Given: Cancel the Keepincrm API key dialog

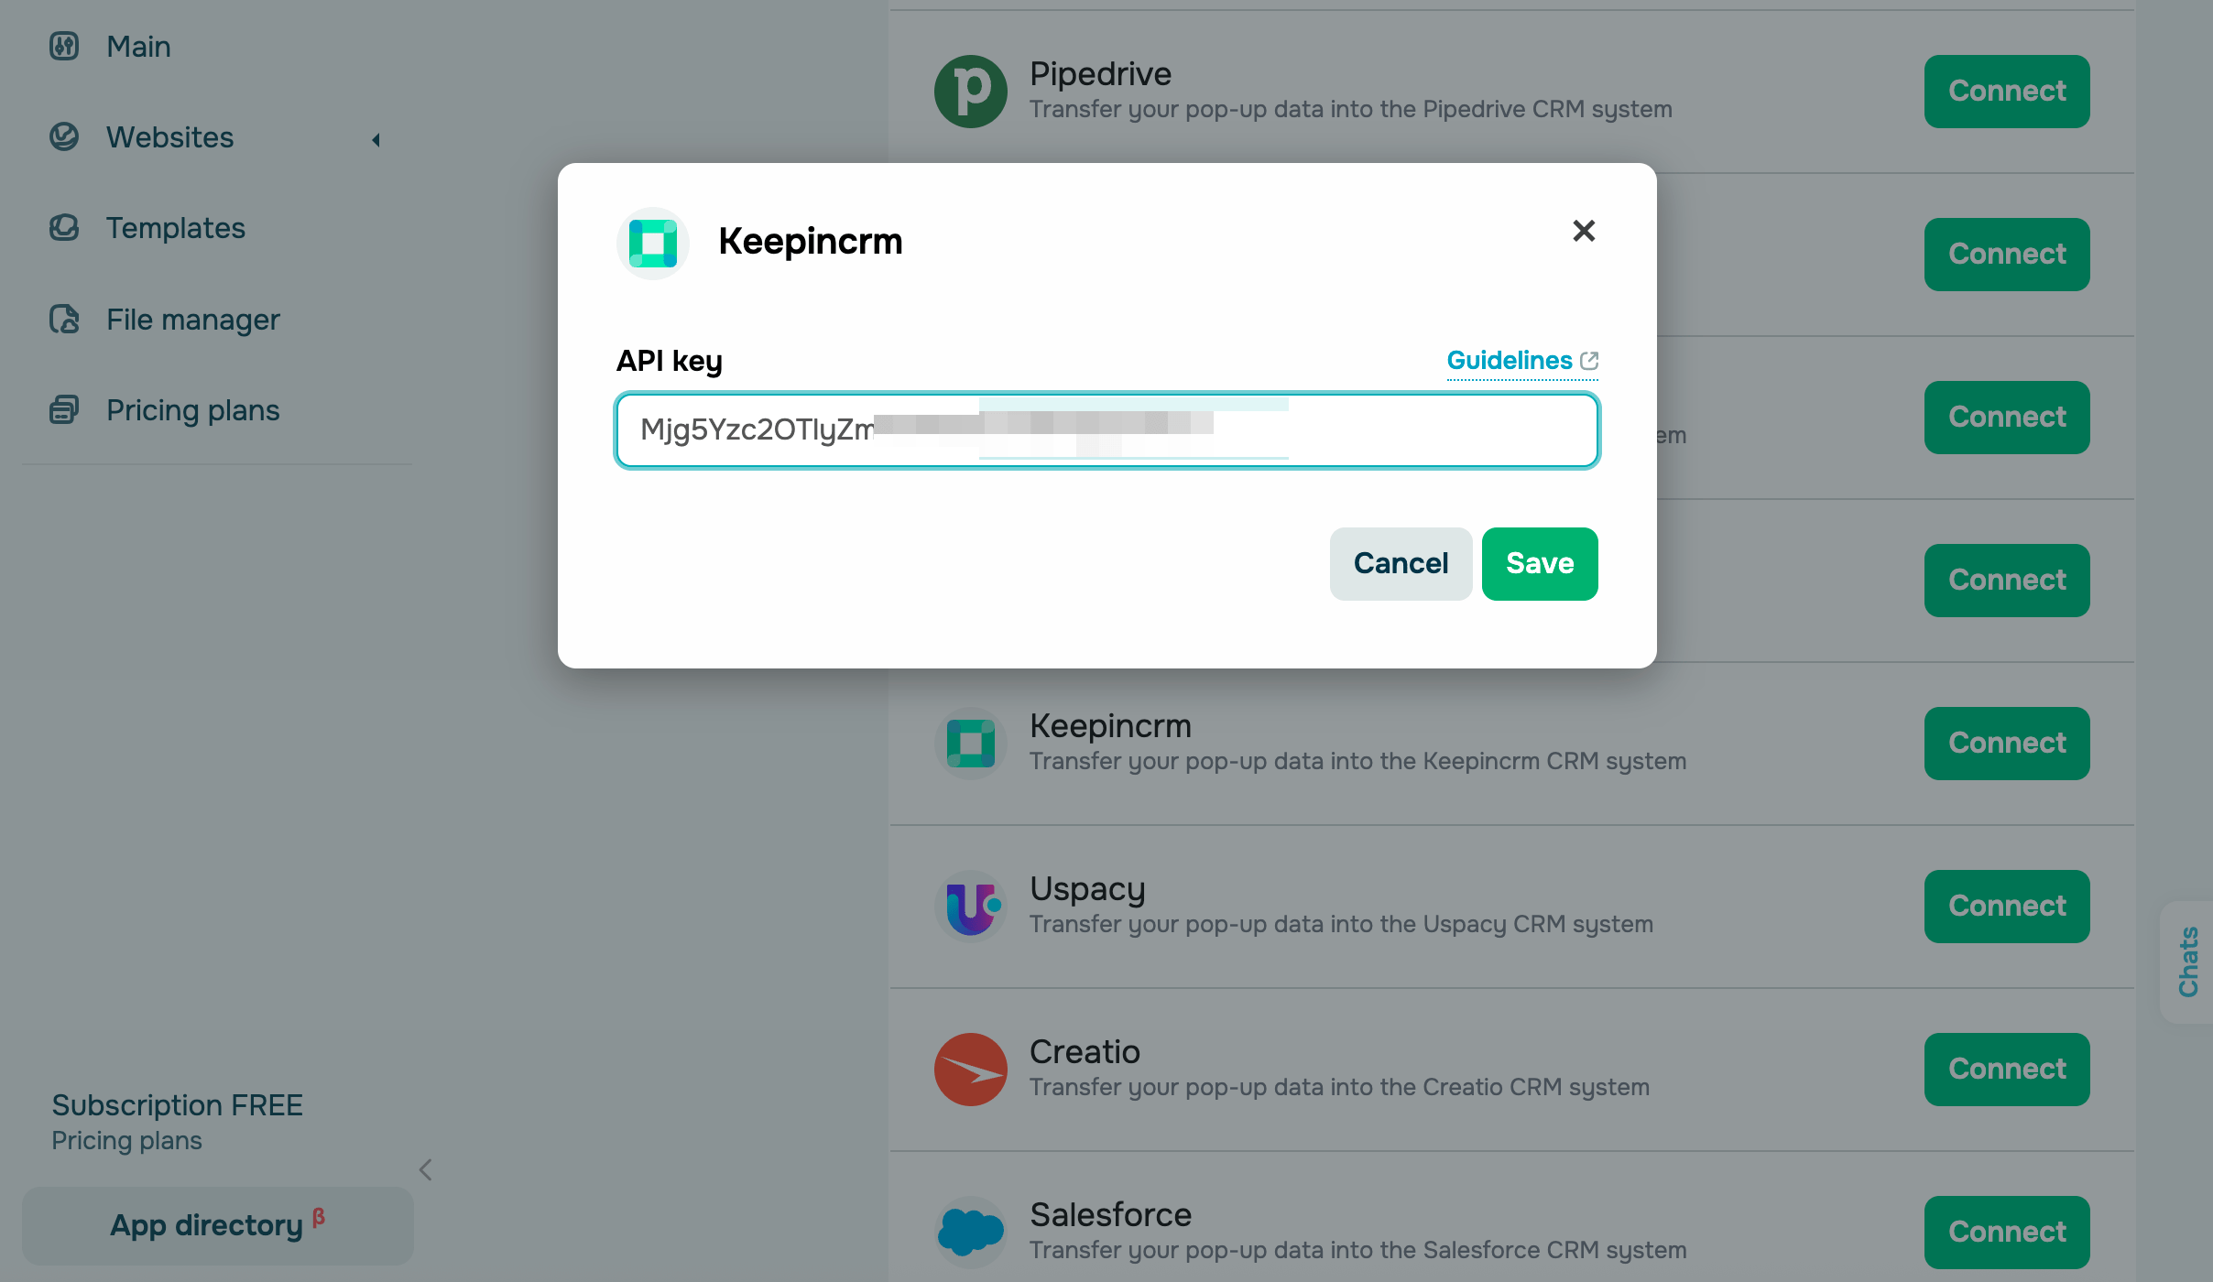Looking at the screenshot, I should tap(1401, 564).
